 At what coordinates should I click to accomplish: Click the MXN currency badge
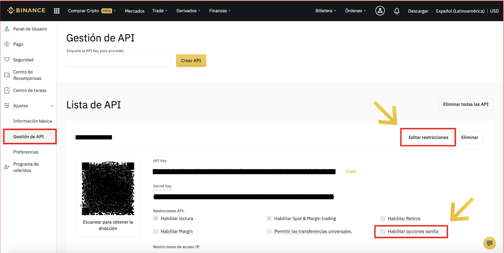107,11
